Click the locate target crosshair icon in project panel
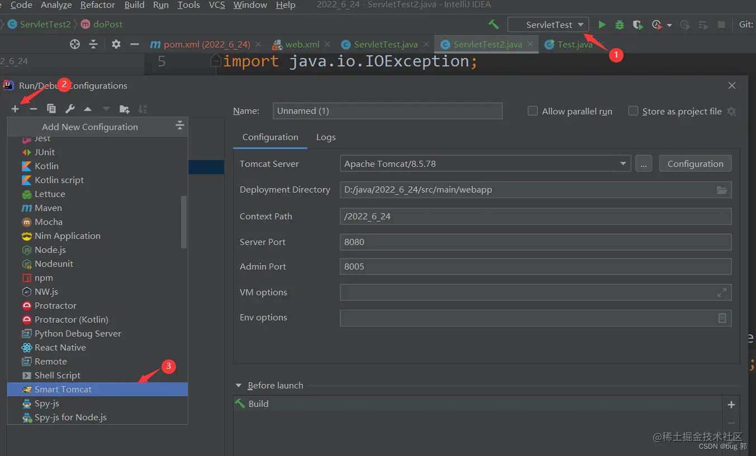Image resolution: width=756 pixels, height=456 pixels. click(75, 44)
